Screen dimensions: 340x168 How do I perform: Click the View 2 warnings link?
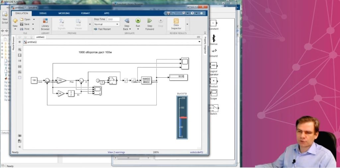point(116,152)
